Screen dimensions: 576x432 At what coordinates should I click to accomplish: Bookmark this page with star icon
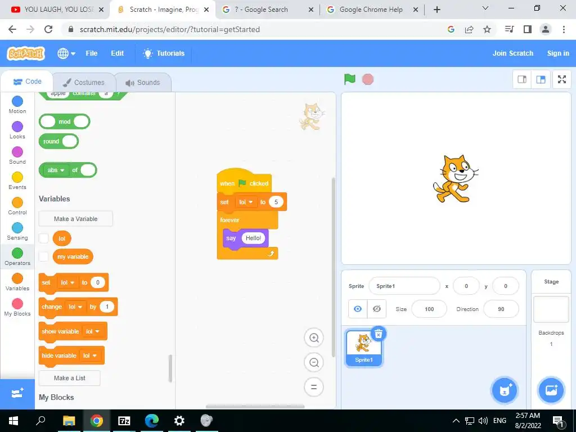click(487, 29)
